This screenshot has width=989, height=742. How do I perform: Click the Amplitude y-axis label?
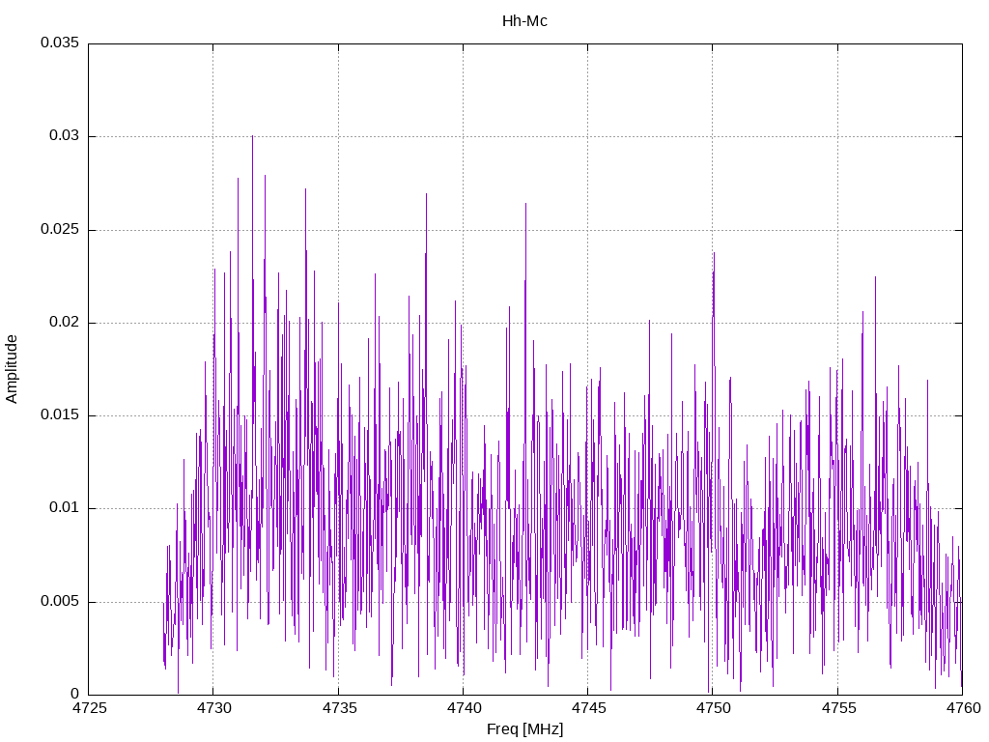(x=12, y=369)
